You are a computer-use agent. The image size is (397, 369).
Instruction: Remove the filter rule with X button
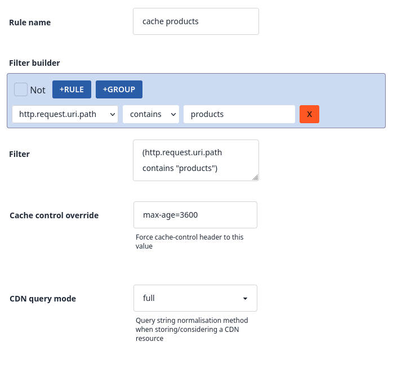[x=309, y=114]
